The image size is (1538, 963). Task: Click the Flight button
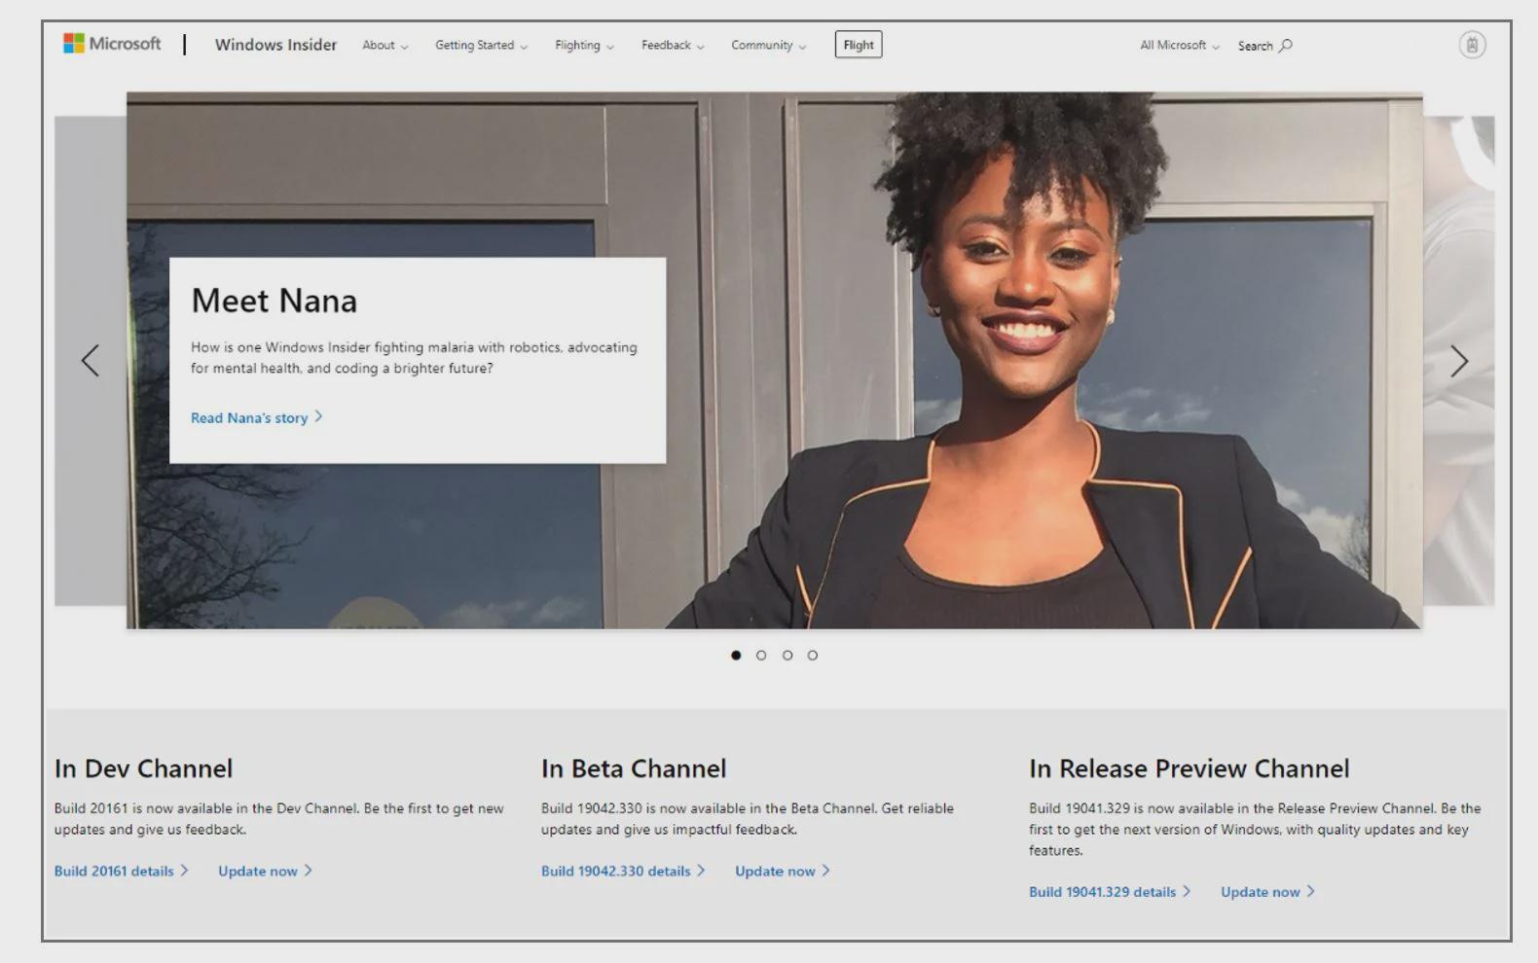tap(859, 45)
